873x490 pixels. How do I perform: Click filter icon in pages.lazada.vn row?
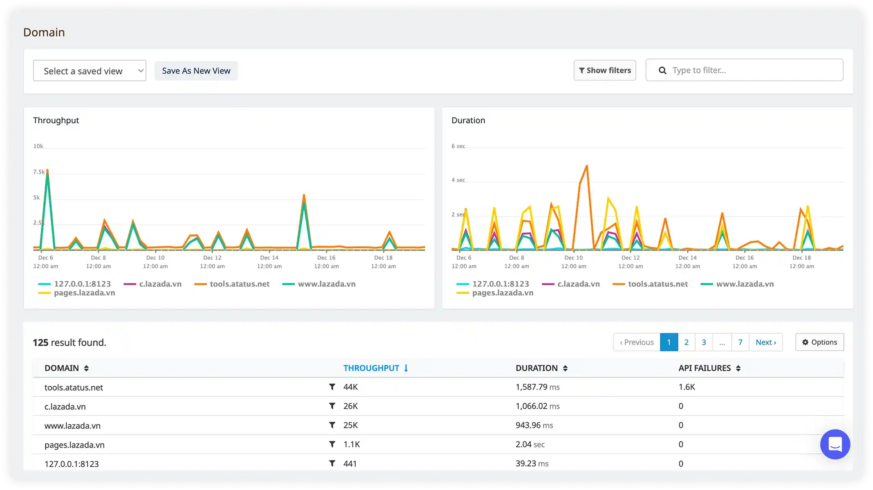[x=332, y=444]
